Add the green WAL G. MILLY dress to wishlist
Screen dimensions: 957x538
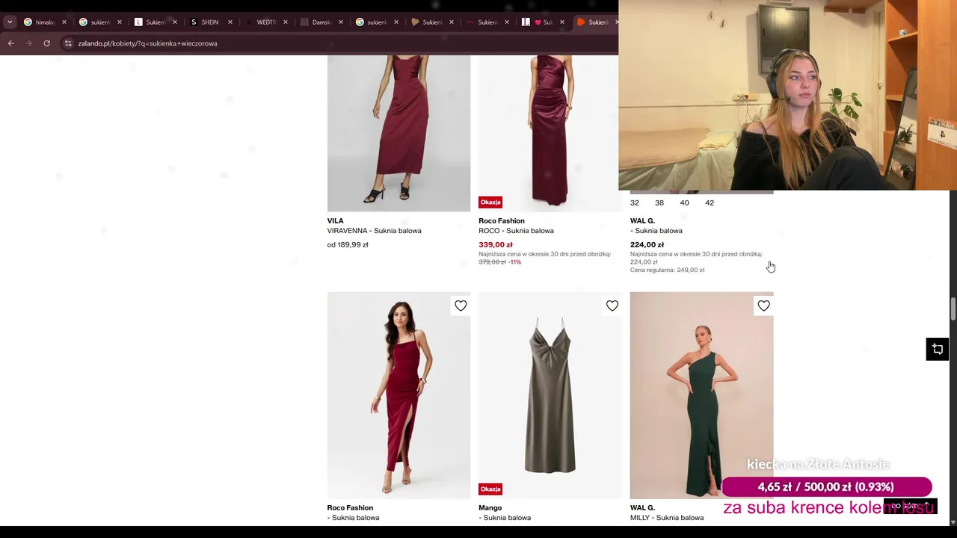763,306
